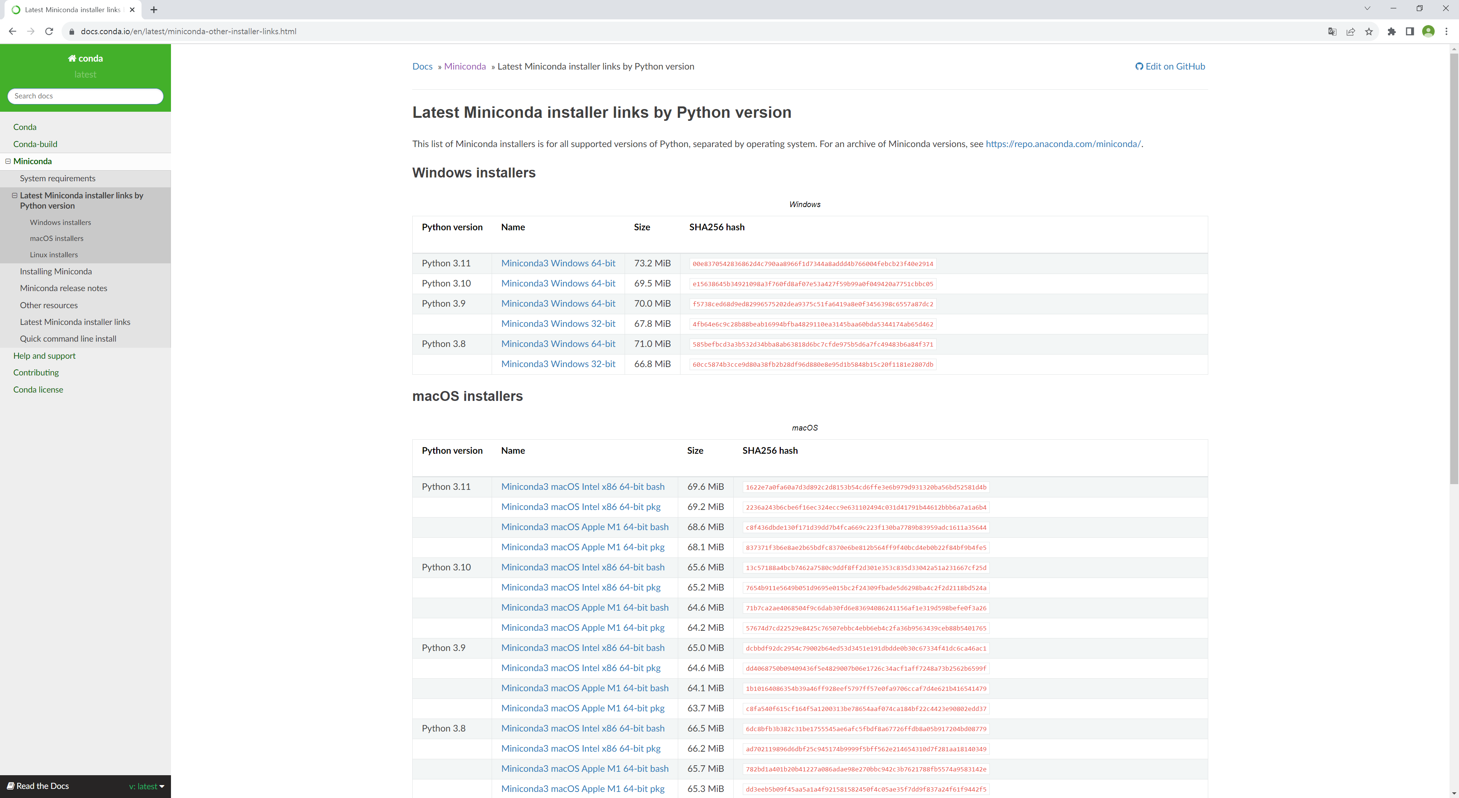Reload the current page
The image size is (1459, 798).
click(49, 31)
